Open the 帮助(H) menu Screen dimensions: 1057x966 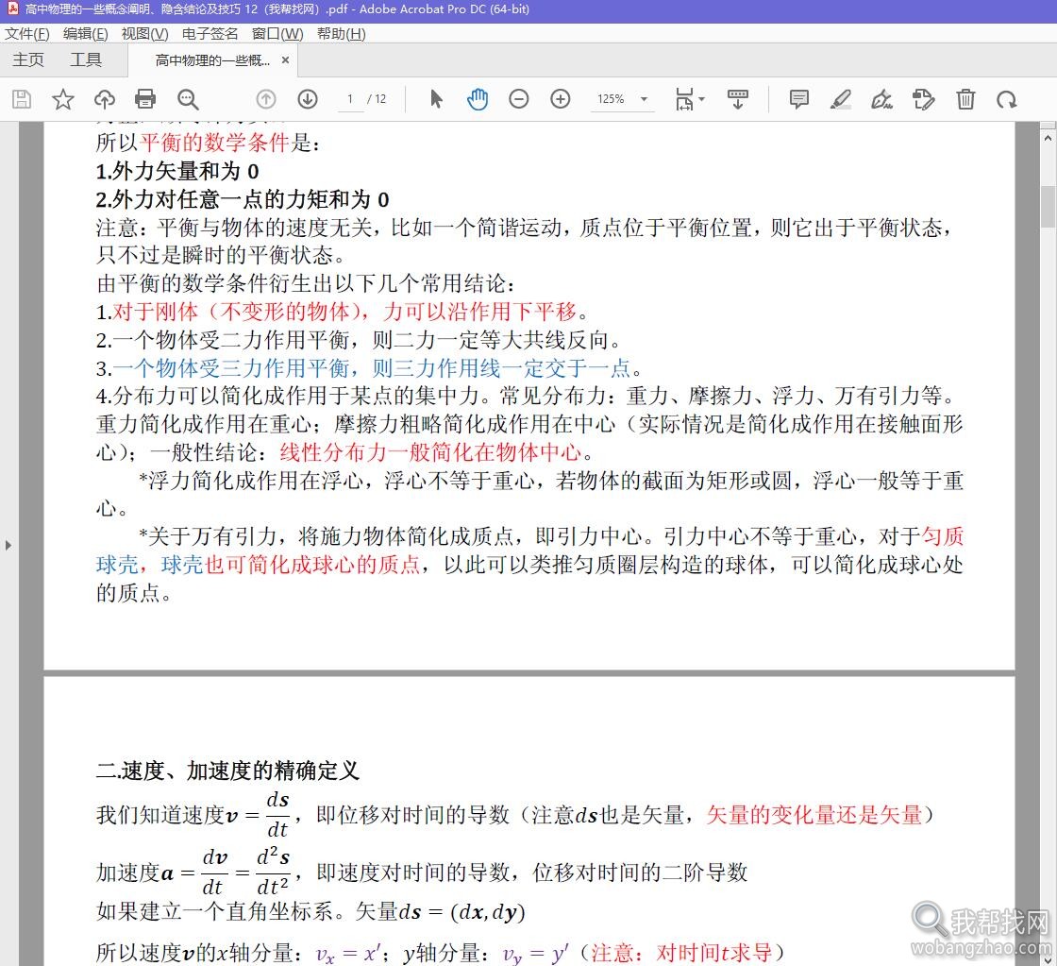pos(341,34)
